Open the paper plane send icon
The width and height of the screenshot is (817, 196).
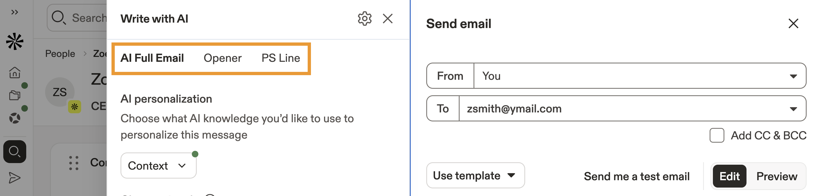pos(14,178)
